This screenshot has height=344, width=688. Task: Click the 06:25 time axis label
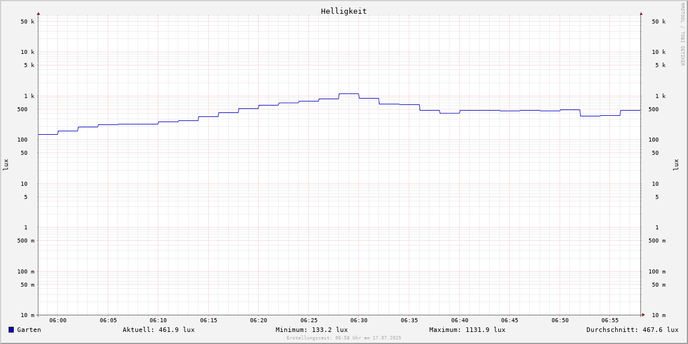coord(309,320)
